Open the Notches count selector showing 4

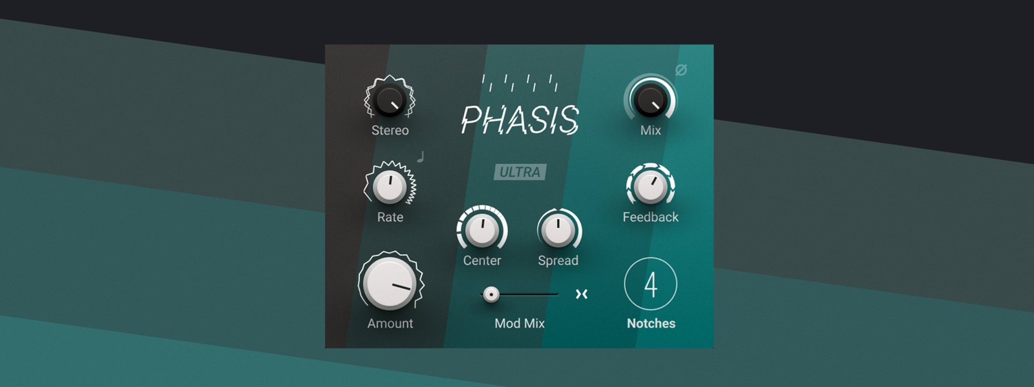(x=651, y=284)
